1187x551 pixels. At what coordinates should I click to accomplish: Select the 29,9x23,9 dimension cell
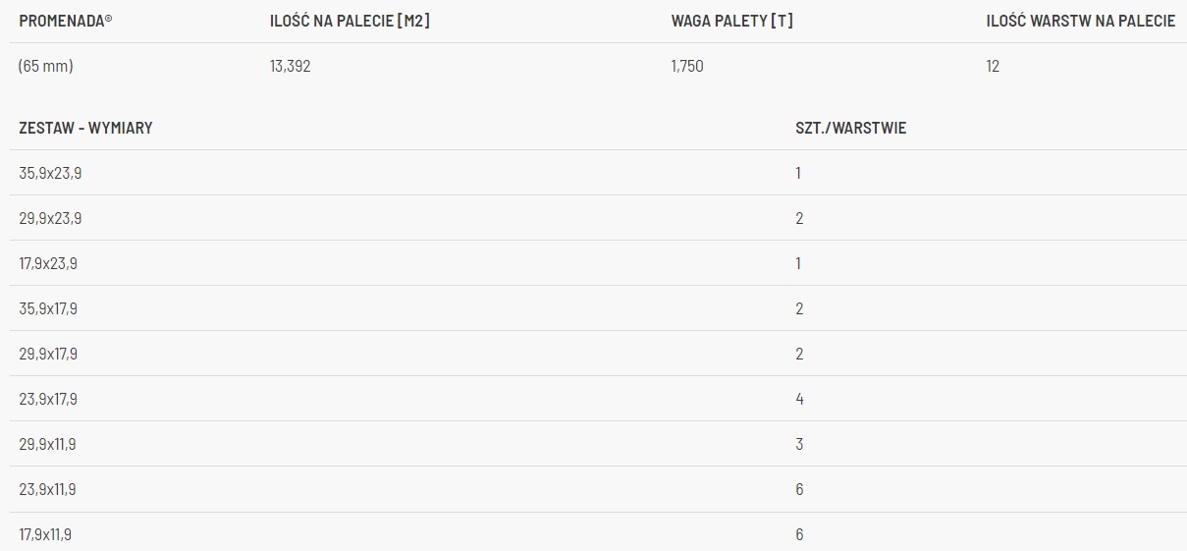(x=50, y=218)
